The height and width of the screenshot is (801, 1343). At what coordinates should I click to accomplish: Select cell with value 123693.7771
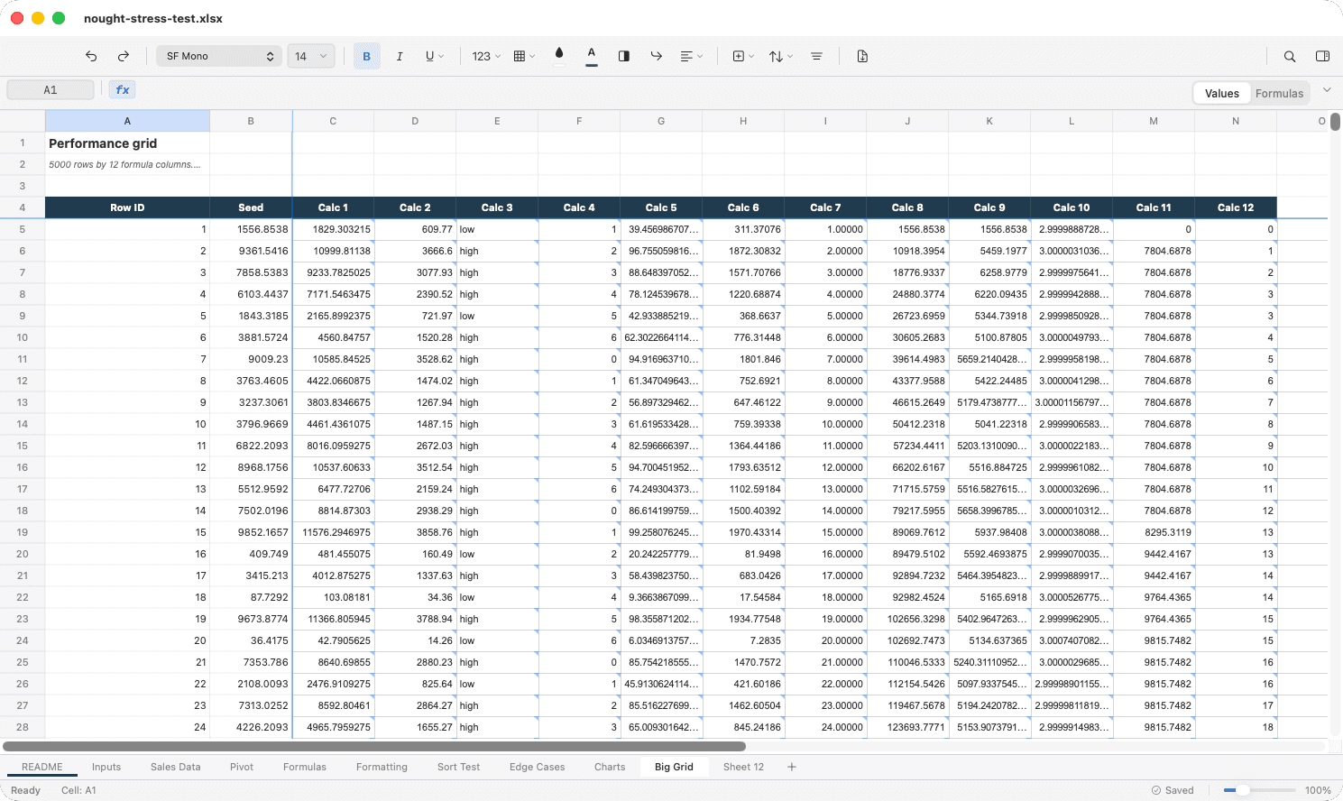point(907,727)
